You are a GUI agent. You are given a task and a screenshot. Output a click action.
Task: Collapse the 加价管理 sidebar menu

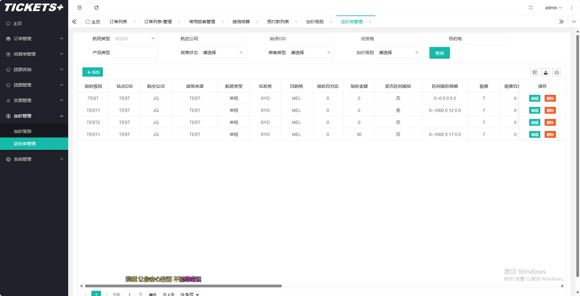pos(34,116)
